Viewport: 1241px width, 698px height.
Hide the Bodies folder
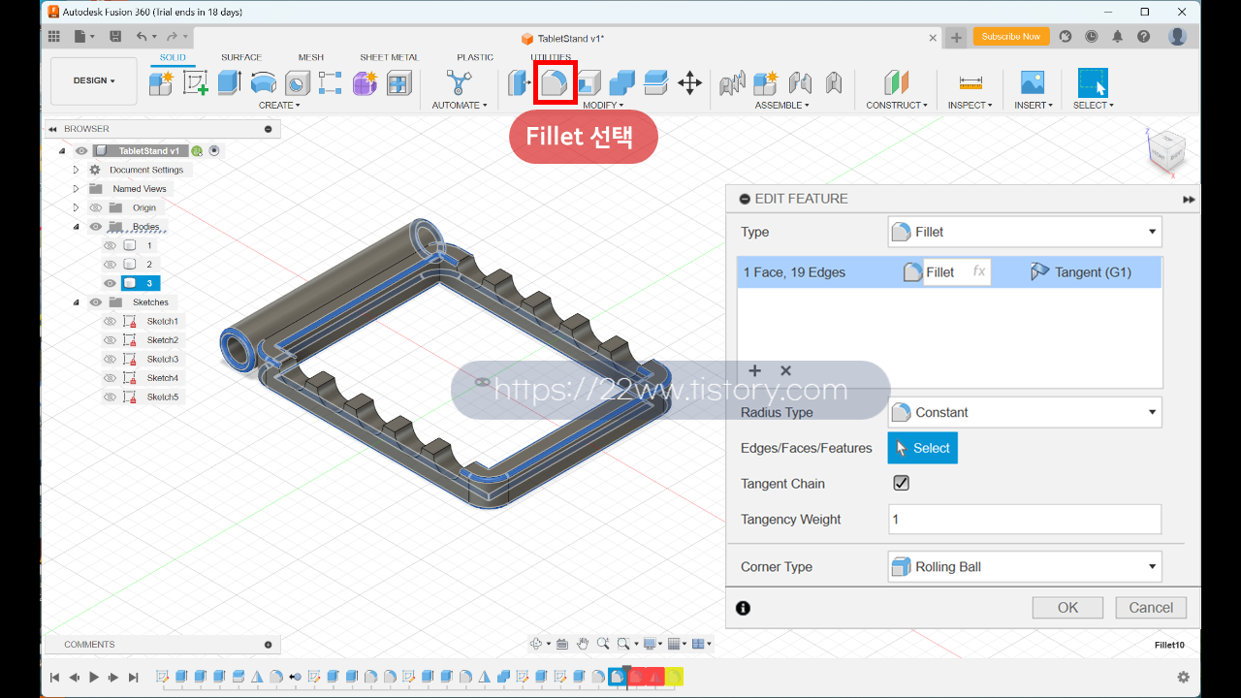pyautogui.click(x=96, y=227)
